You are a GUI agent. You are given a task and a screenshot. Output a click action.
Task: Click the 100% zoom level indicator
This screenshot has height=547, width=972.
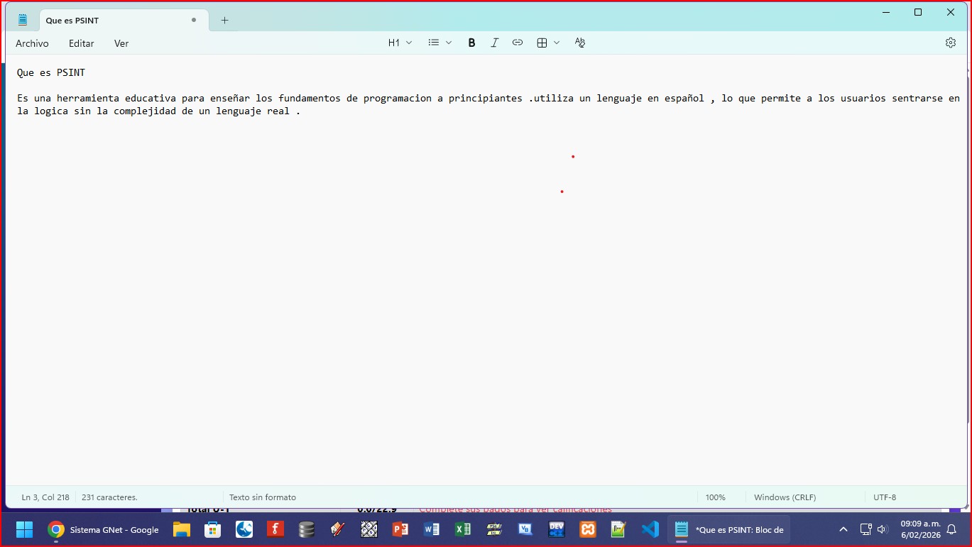tap(716, 497)
